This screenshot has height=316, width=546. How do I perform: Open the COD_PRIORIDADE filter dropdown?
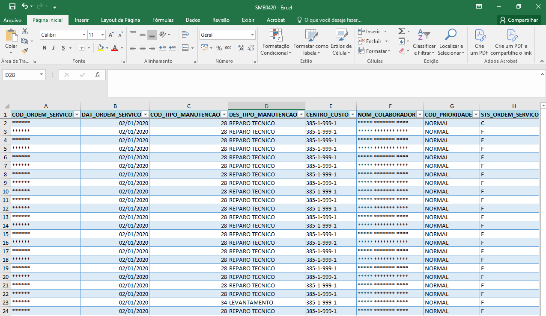click(476, 115)
